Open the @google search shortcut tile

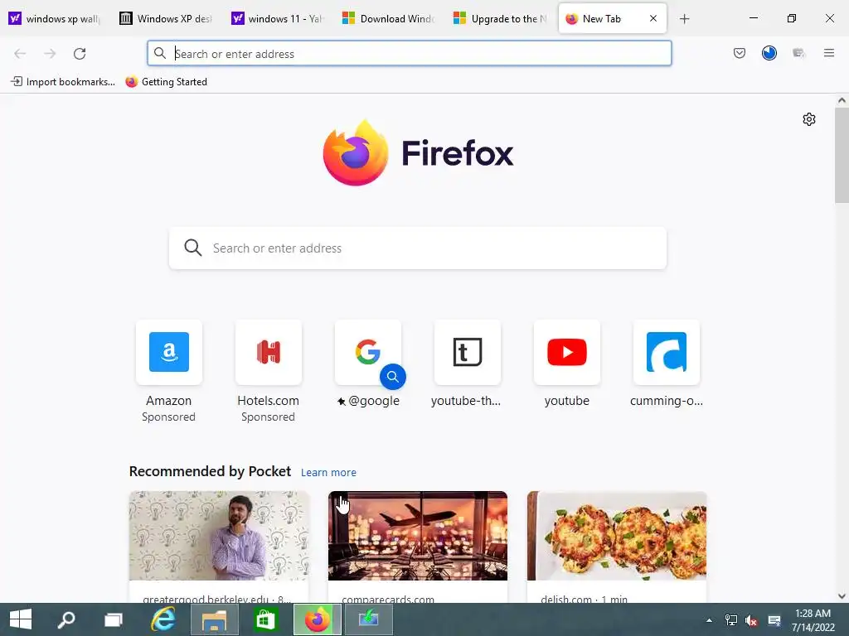368,352
